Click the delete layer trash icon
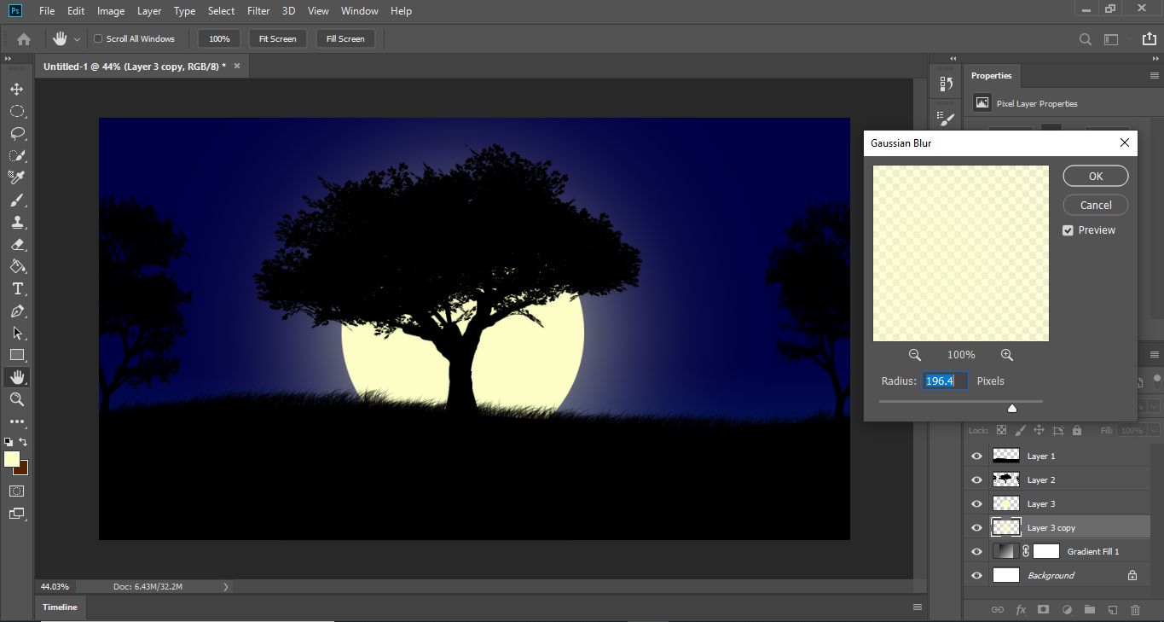The image size is (1164, 622). tap(1135, 610)
